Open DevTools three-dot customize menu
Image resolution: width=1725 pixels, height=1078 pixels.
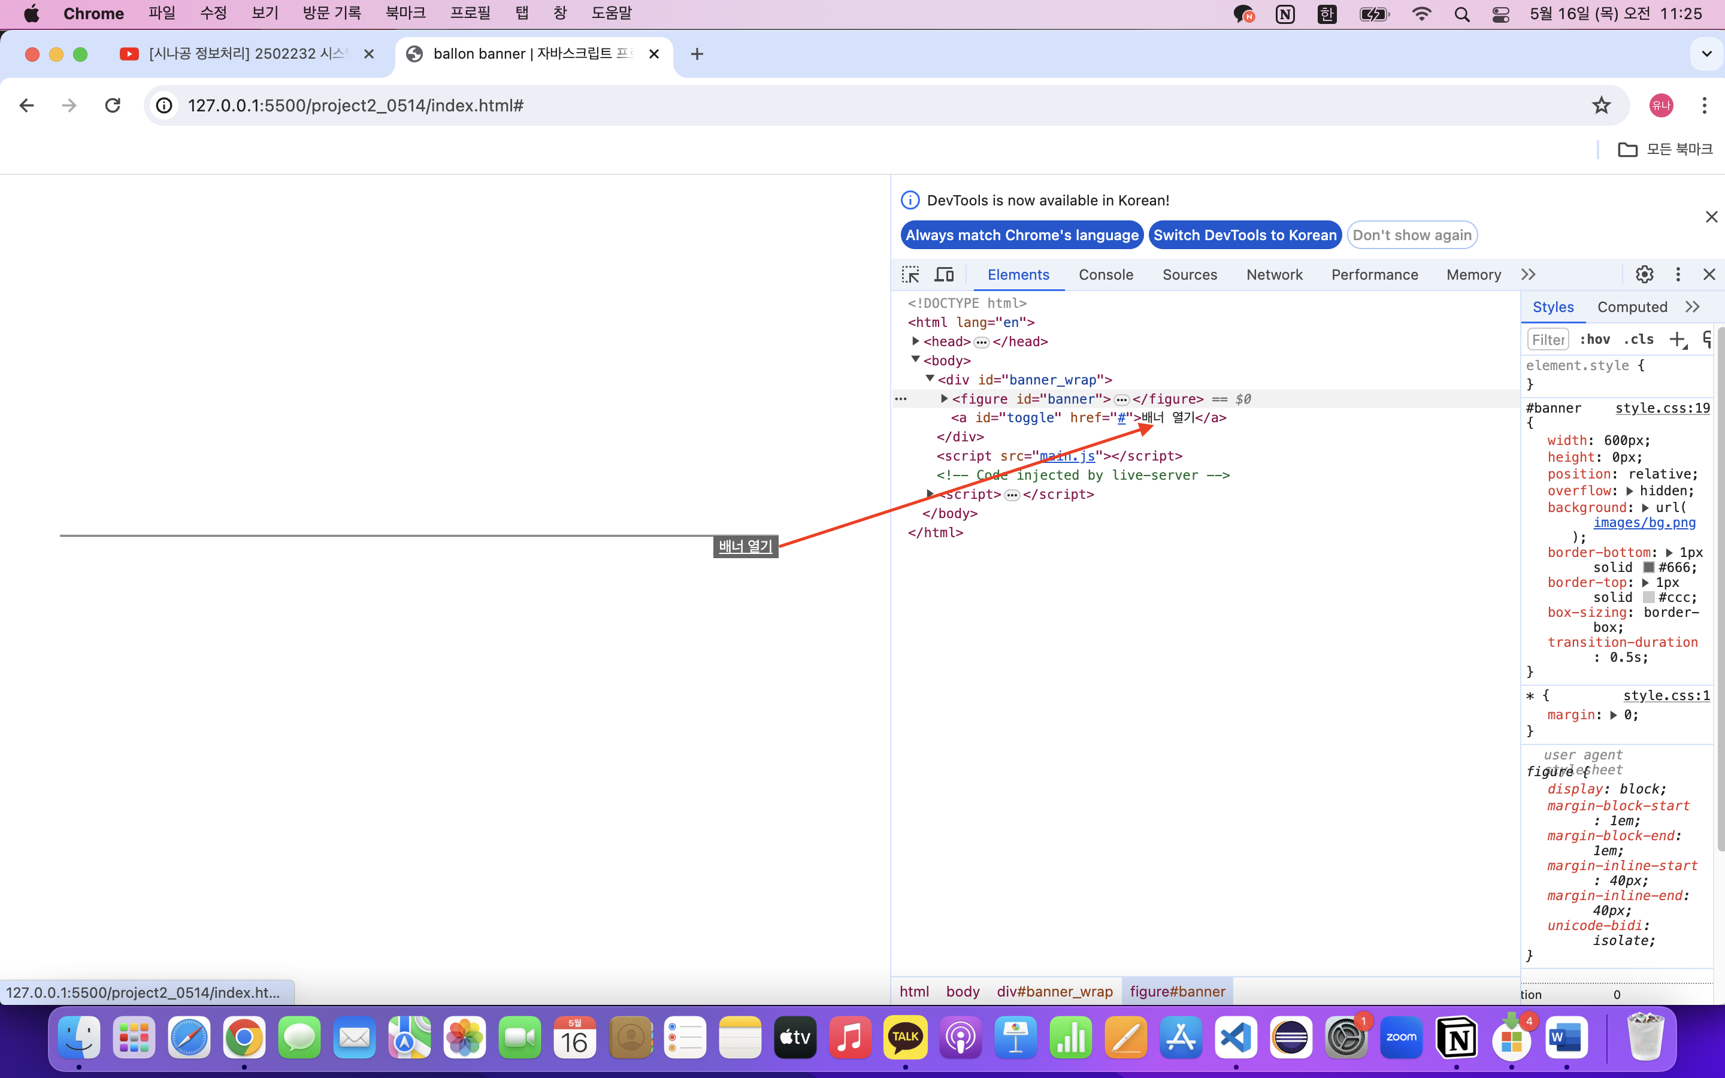1678,274
